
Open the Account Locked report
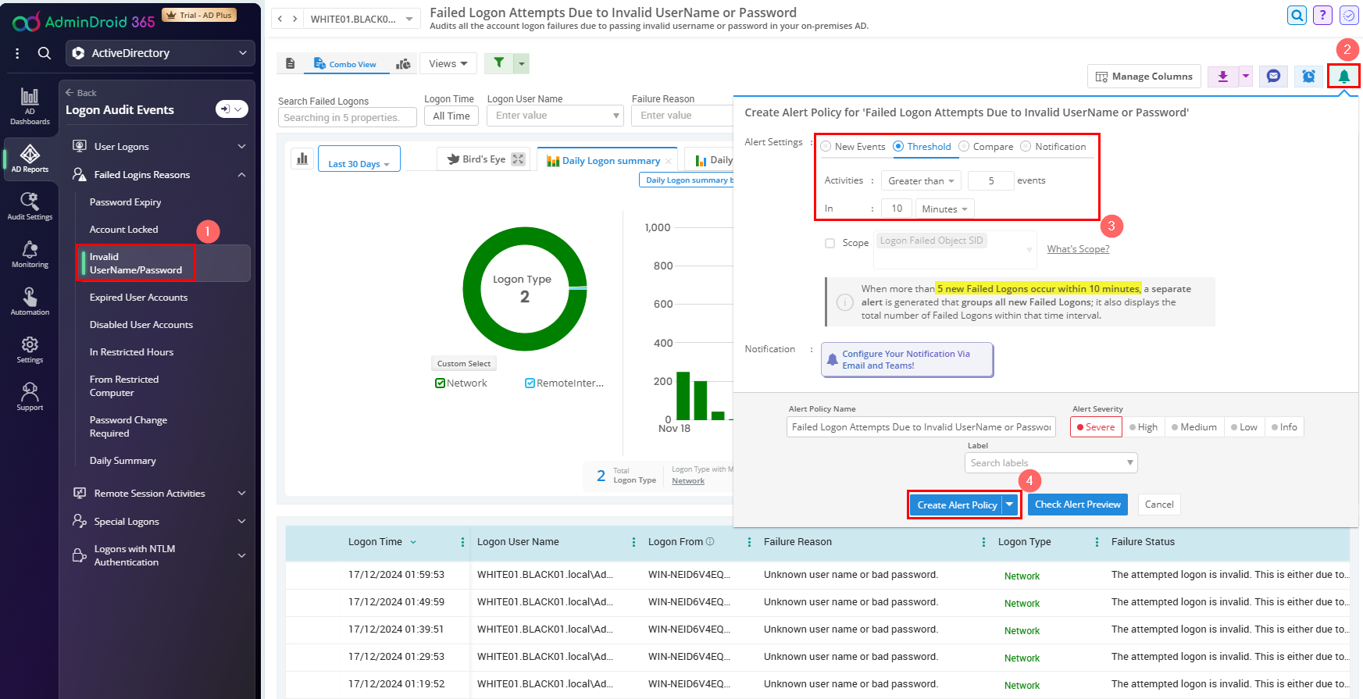pos(123,230)
